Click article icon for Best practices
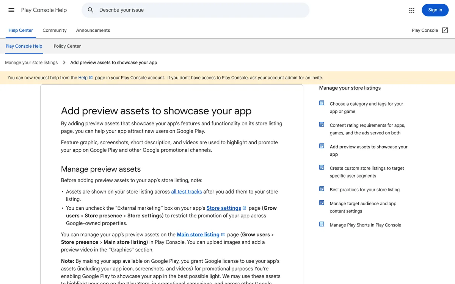 click(322, 189)
